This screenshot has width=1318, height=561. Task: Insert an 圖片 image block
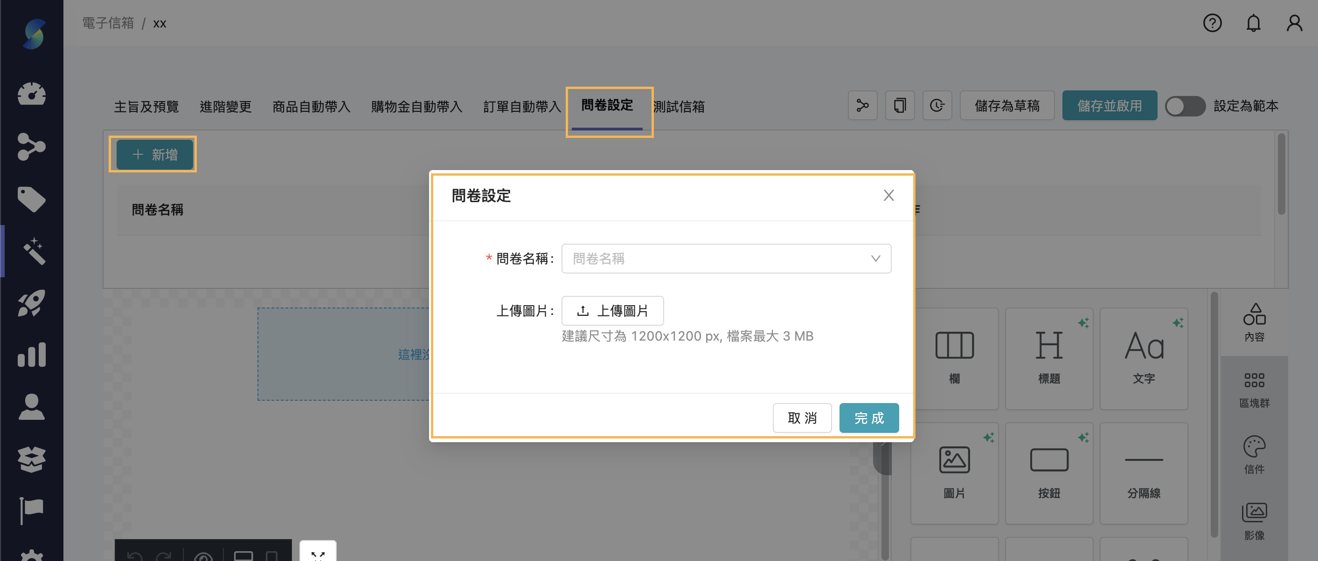(954, 471)
